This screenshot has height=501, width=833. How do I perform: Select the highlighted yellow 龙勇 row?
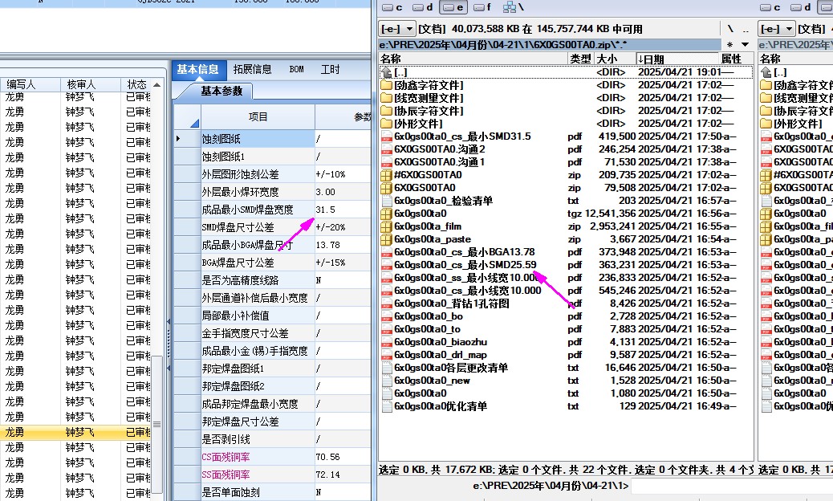coord(75,432)
